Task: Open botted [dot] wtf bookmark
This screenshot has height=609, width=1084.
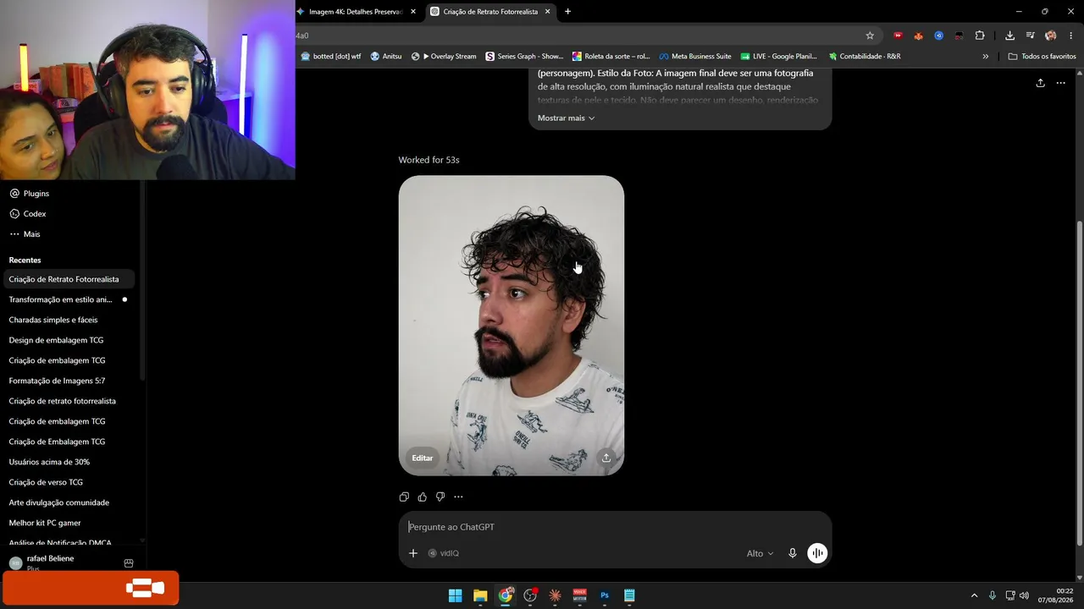Action: pos(330,57)
